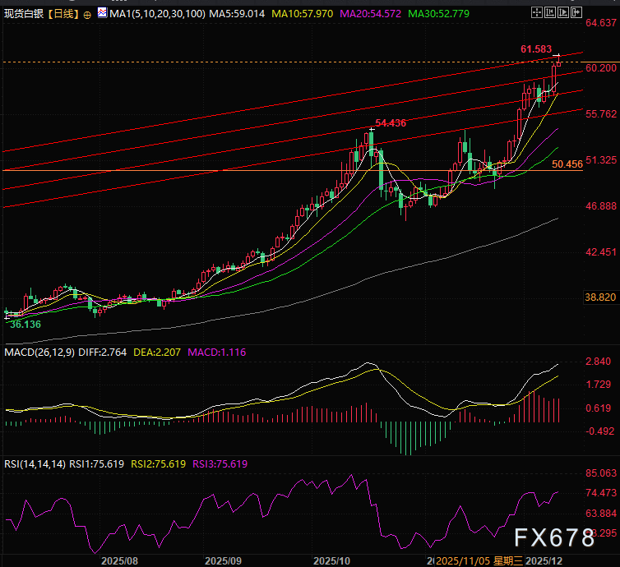Screen dimensions: 620x567
Task: Click the orange circle icon beside 日线
Action: pyautogui.click(x=87, y=14)
